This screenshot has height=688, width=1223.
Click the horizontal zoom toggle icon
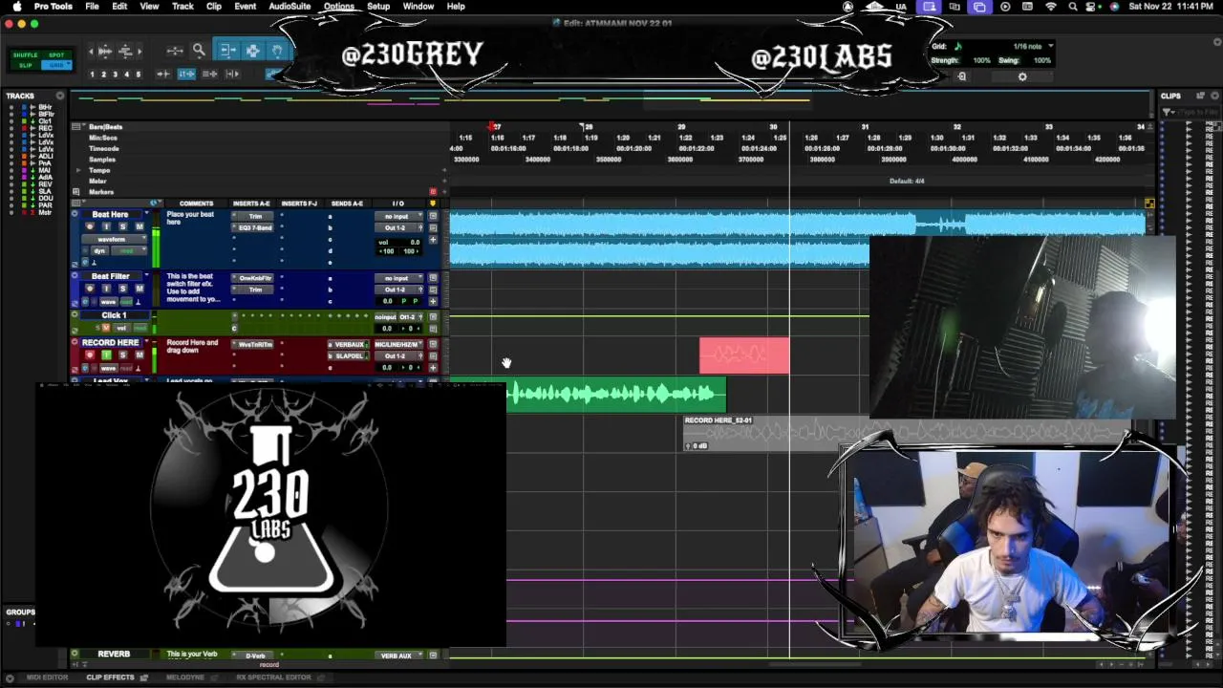pos(175,51)
